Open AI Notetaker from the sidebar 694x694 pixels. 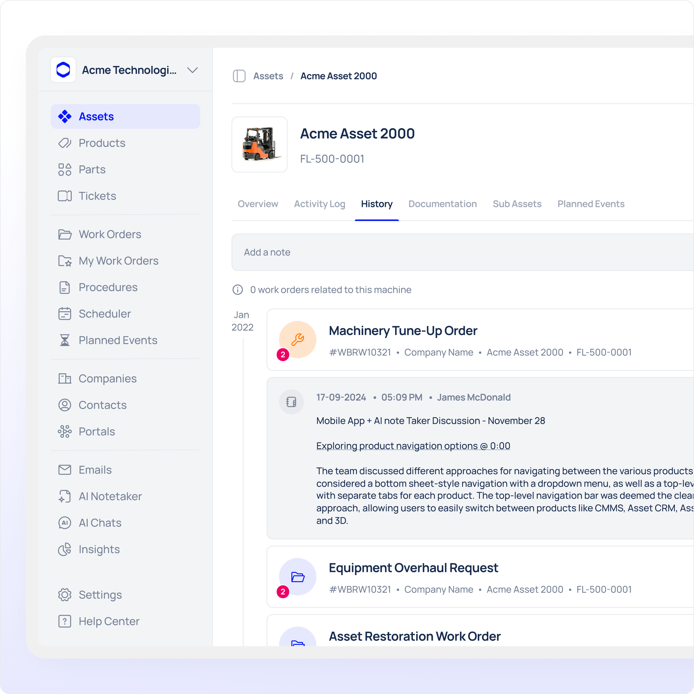pyautogui.click(x=110, y=497)
